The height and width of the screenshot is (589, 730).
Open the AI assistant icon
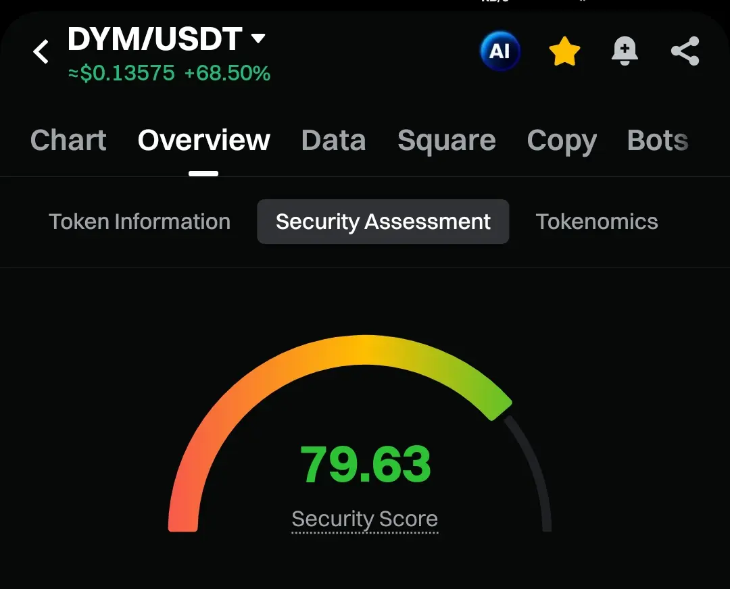tap(500, 51)
